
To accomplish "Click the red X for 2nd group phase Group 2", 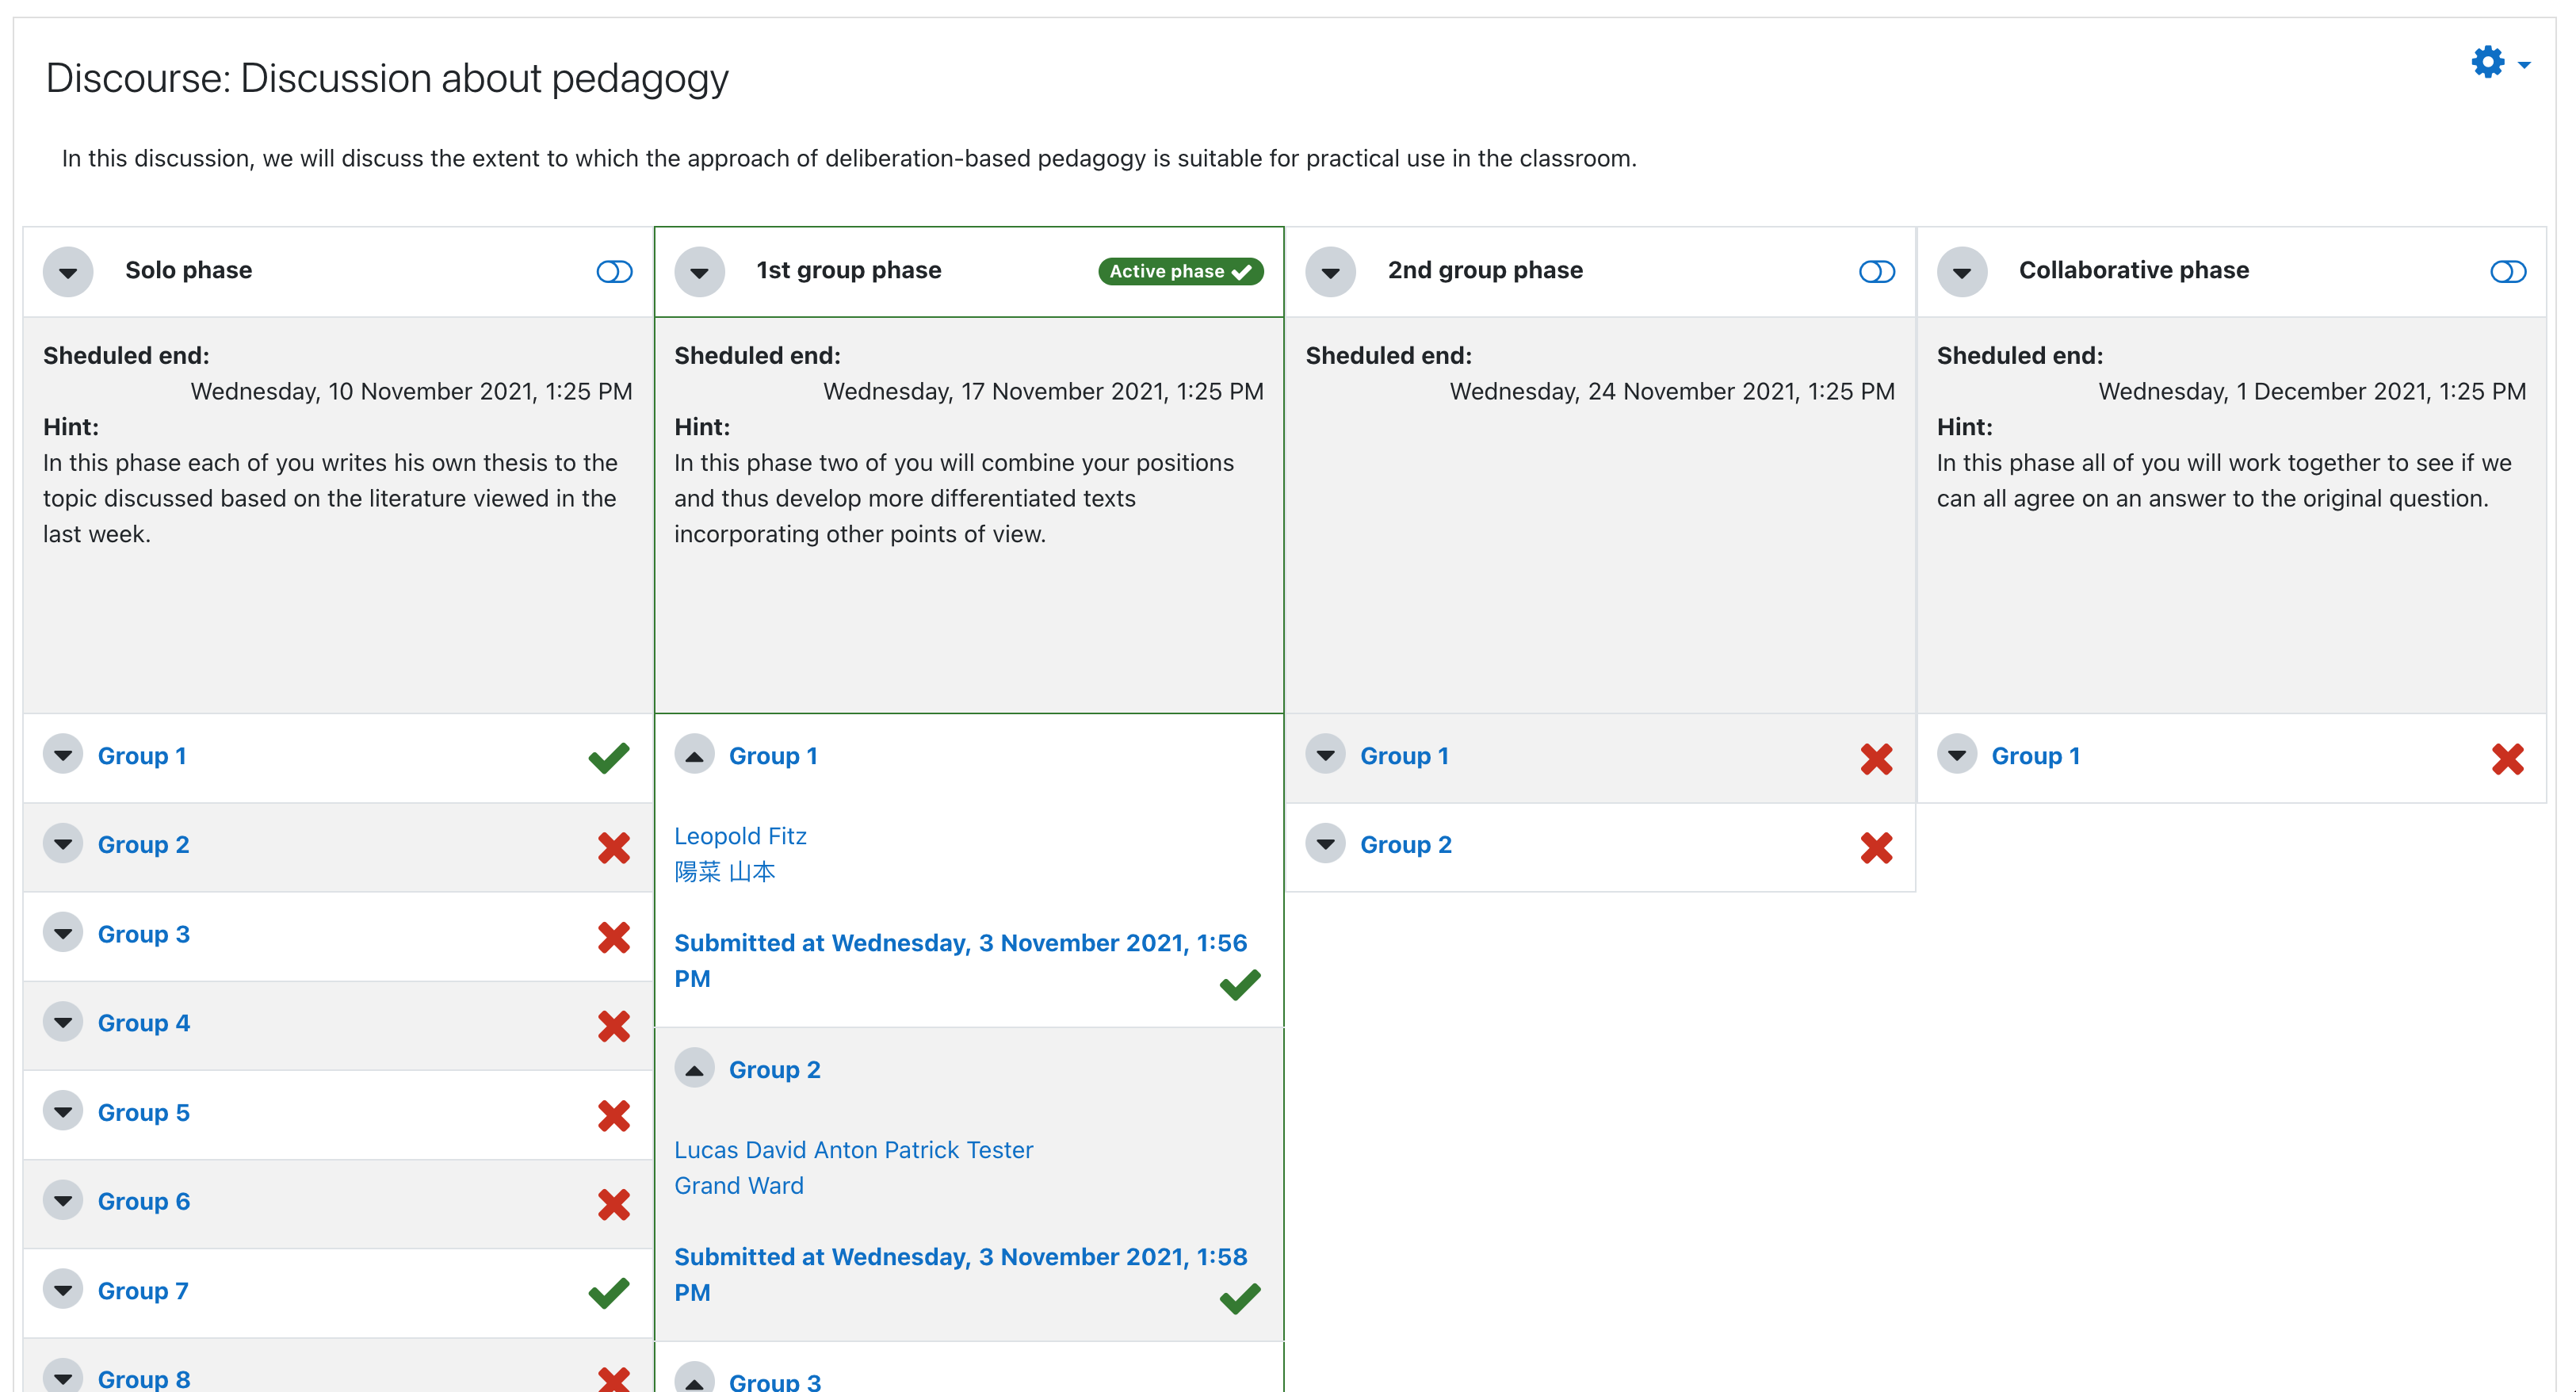I will pos(1877,848).
